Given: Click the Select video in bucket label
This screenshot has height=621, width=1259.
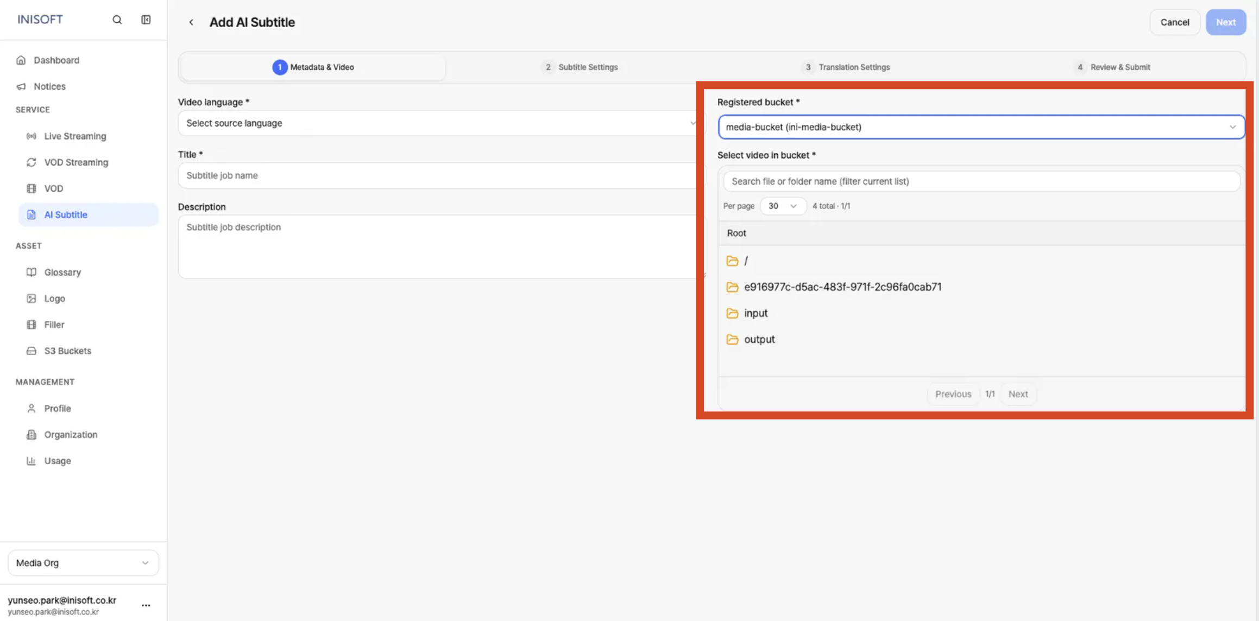Looking at the screenshot, I should (766, 155).
